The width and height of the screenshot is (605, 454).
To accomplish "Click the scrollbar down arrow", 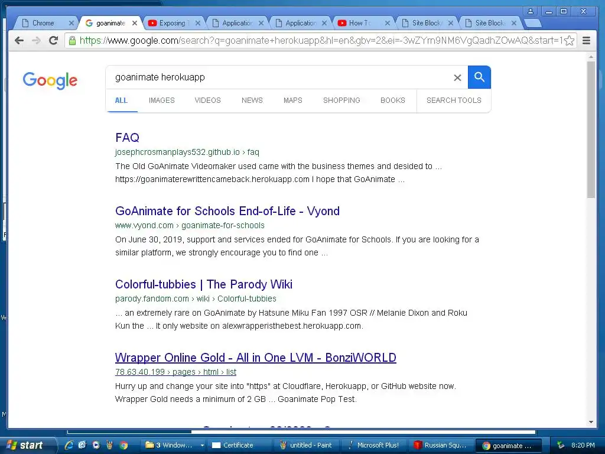I will 591,422.
